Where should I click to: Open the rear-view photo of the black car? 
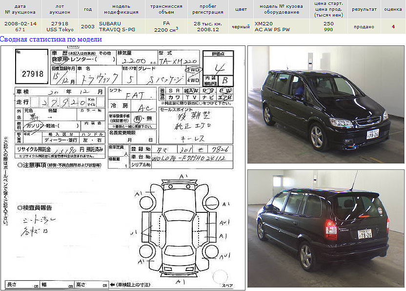[326, 229]
